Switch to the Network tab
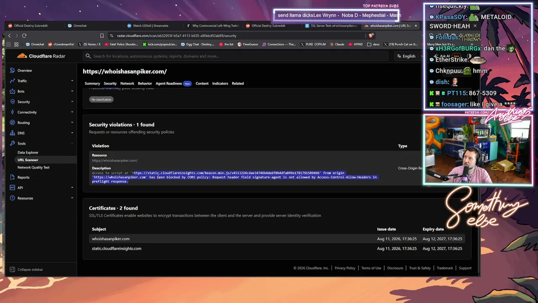Screen dimensions: 538x303 point(127,83)
